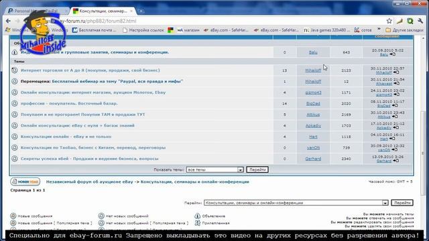View author gizmo43 profile in the author column
The image size is (429, 241).
[x=313, y=92]
